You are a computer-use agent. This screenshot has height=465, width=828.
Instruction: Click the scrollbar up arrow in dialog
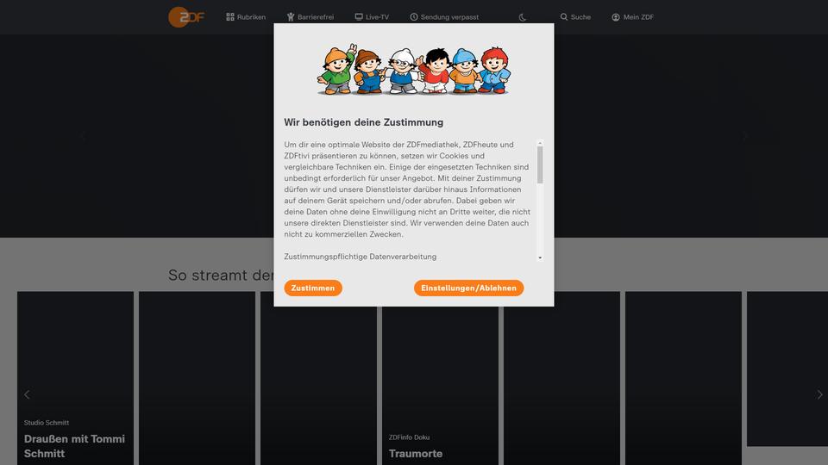[540, 144]
